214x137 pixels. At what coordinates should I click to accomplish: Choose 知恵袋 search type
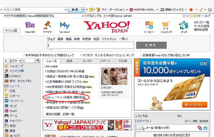[x=86, y=39]
